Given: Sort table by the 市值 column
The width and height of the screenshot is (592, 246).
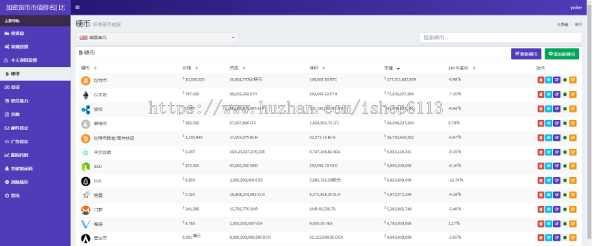Looking at the screenshot, I should click(392, 68).
